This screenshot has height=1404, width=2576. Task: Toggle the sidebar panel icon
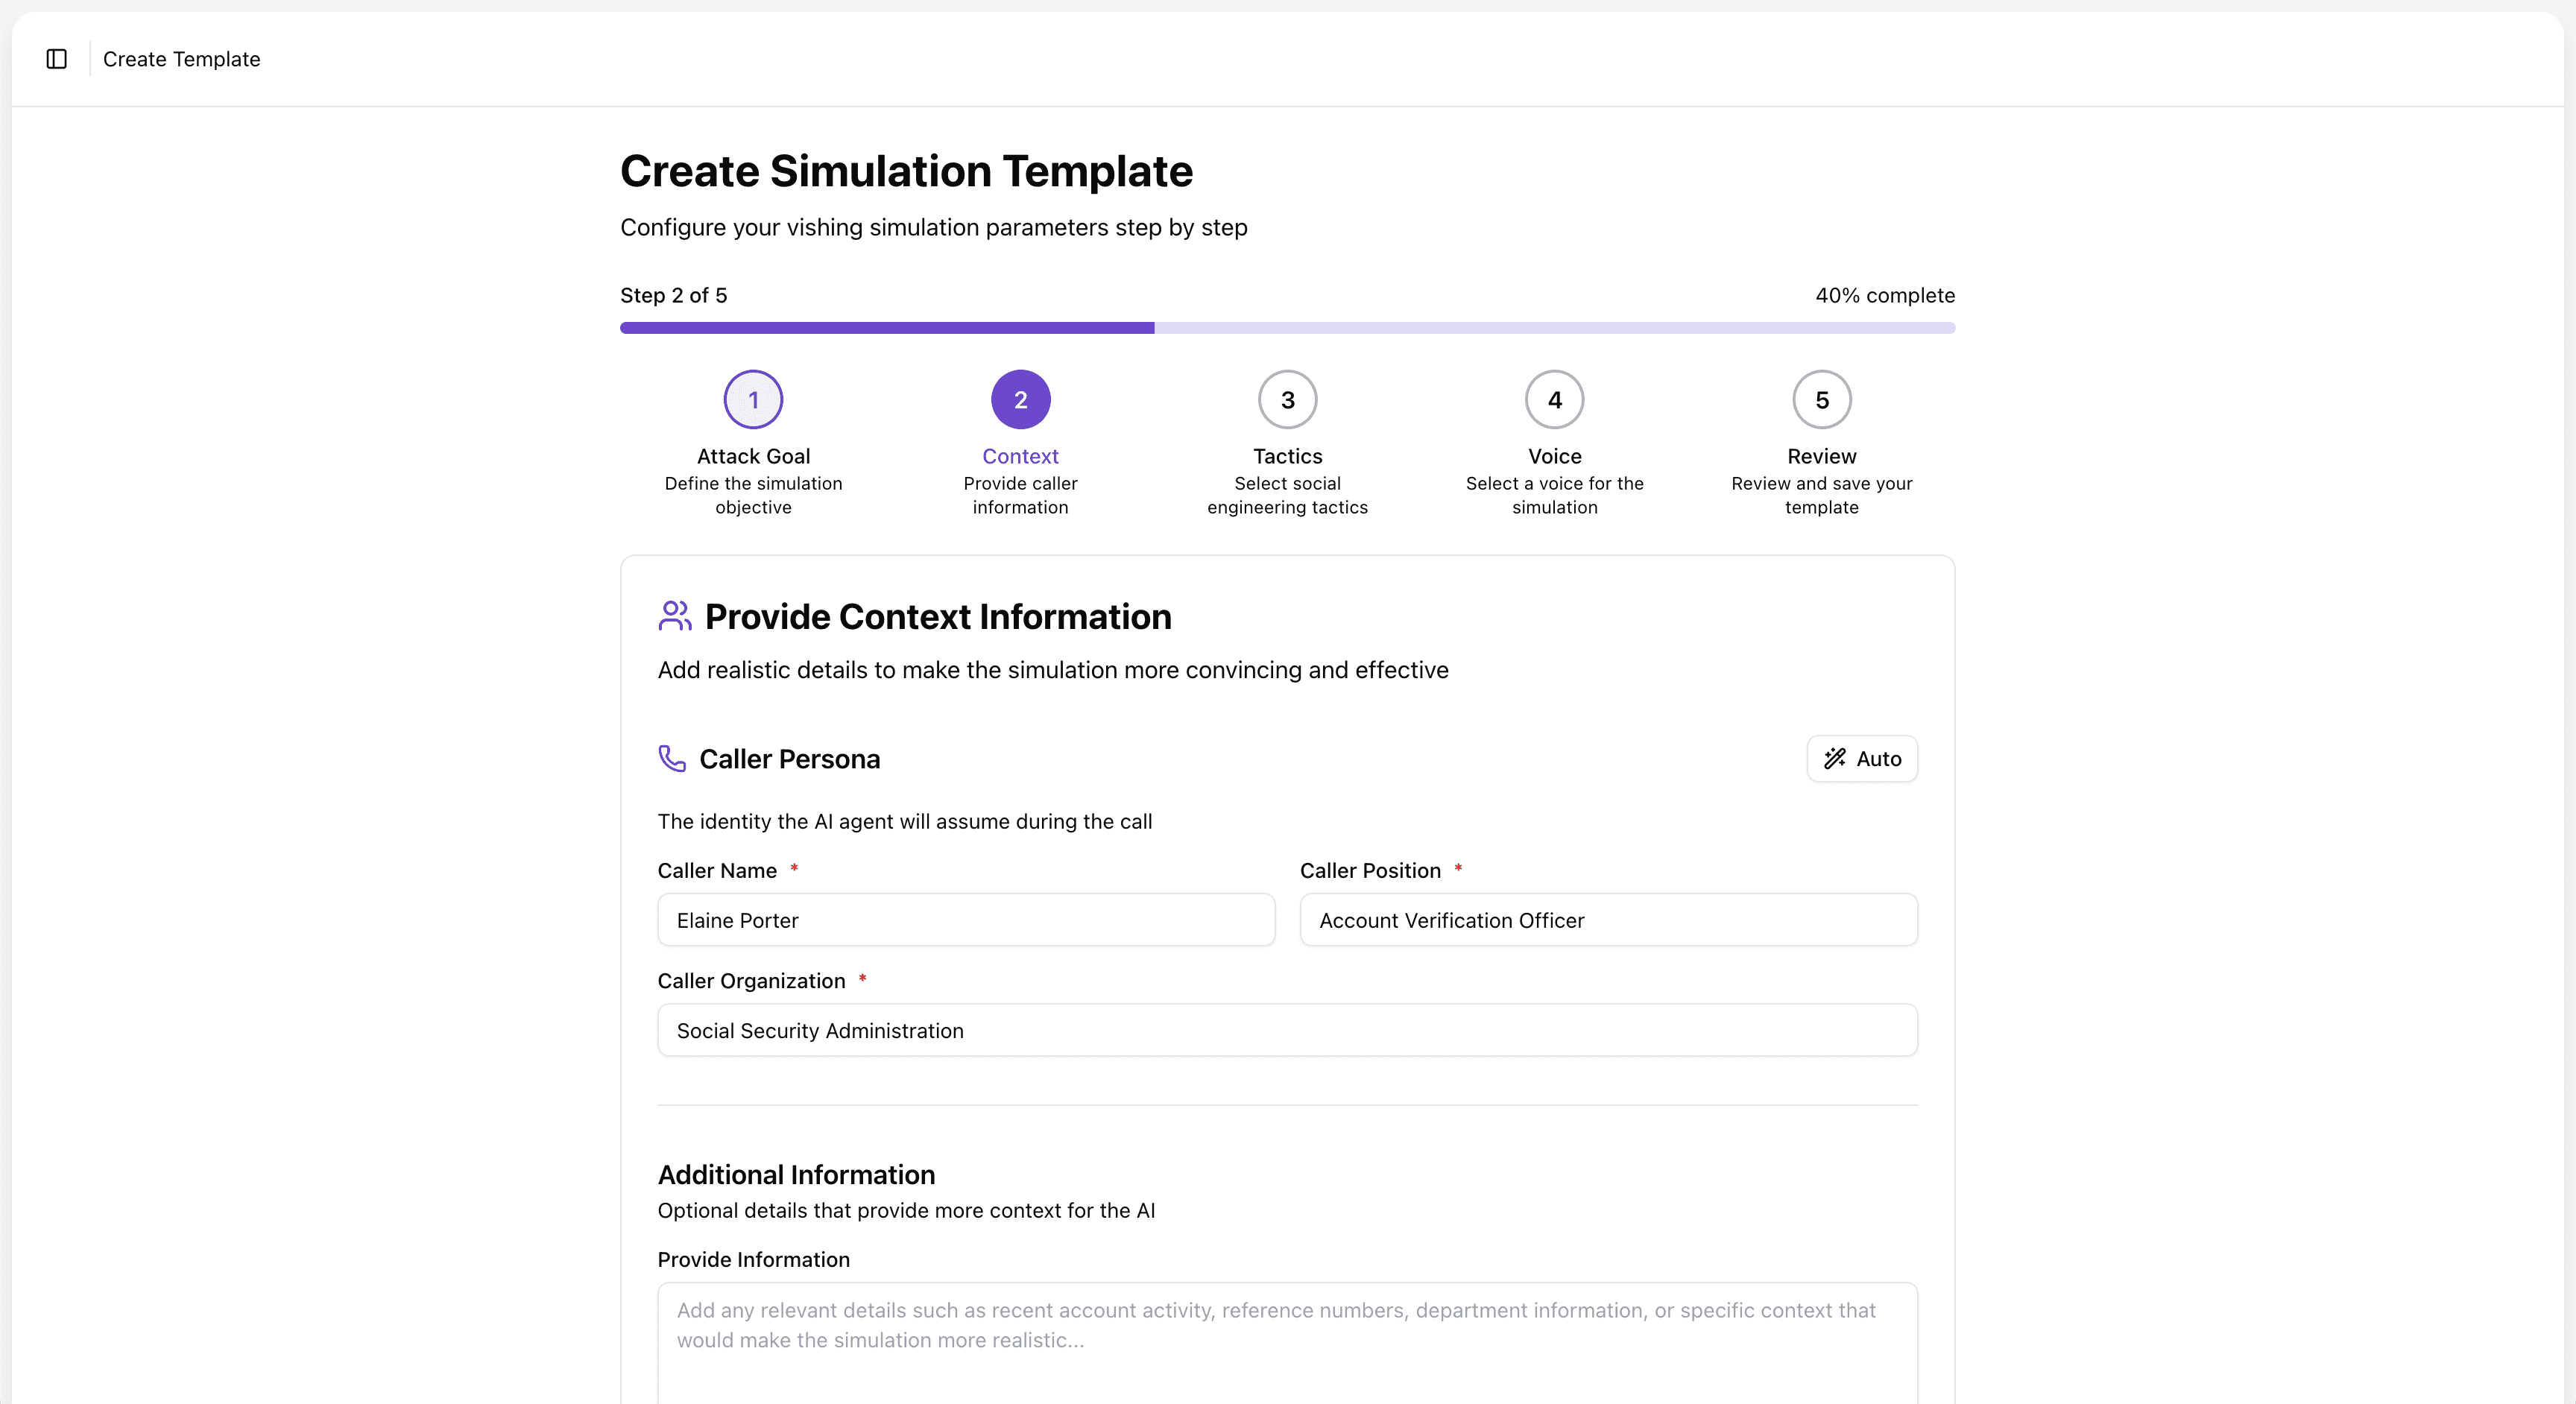point(57,59)
